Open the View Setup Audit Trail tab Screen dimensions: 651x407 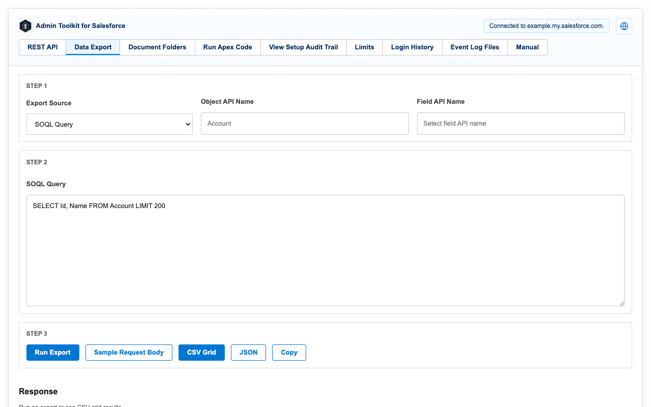(304, 47)
